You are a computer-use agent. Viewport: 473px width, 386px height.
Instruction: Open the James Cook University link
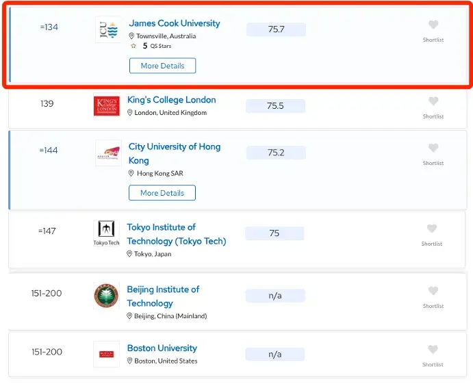tap(175, 23)
